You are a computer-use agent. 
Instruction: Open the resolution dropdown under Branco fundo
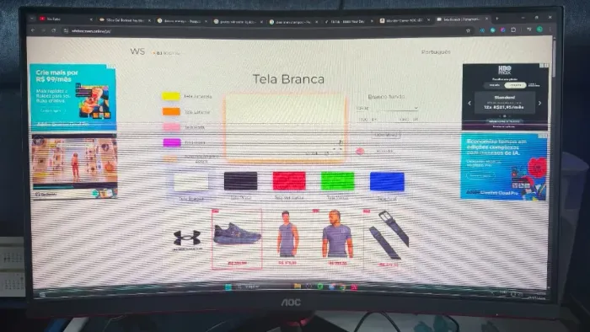pos(388,109)
